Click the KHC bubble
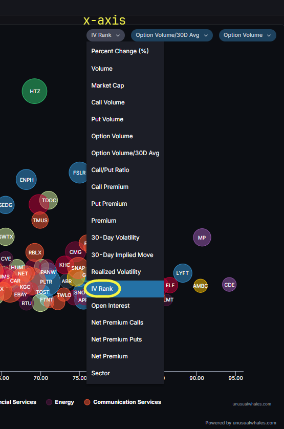Screen dimensions: 284x429 pos(64,265)
